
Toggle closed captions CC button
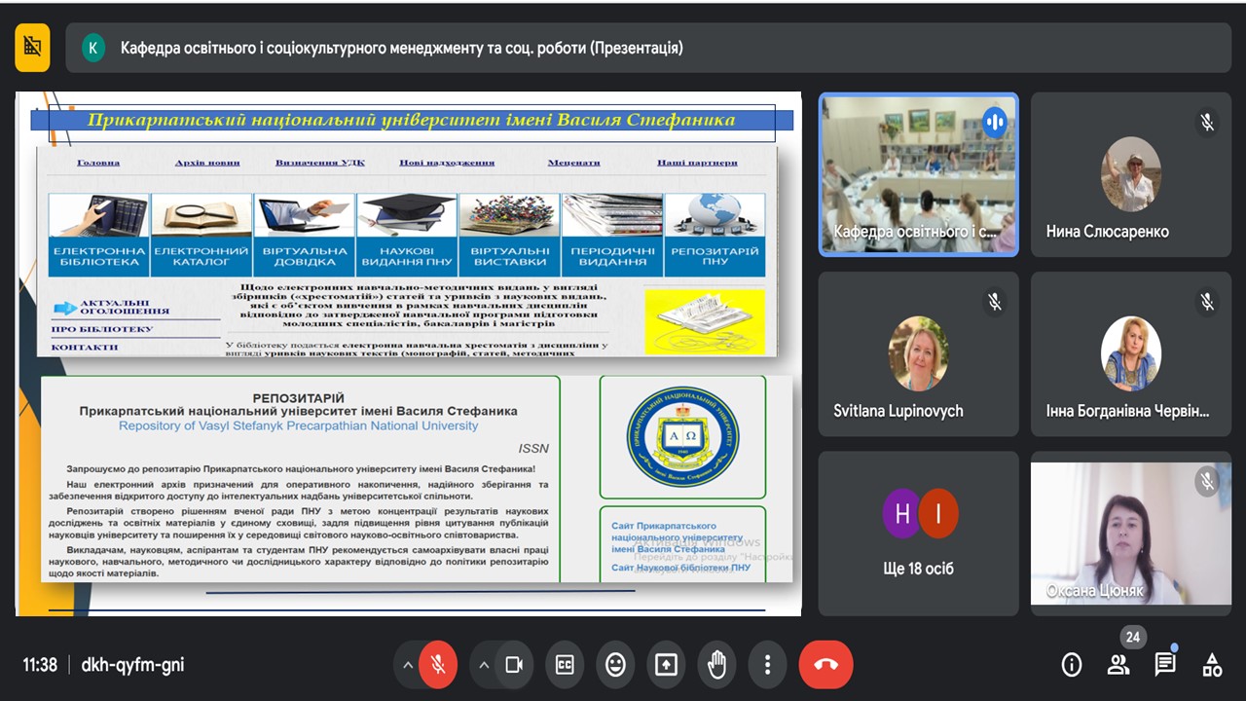(x=565, y=665)
